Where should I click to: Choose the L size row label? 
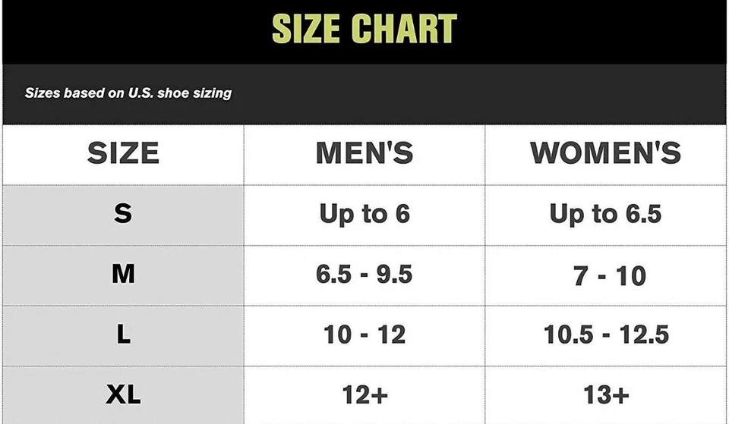(x=123, y=334)
